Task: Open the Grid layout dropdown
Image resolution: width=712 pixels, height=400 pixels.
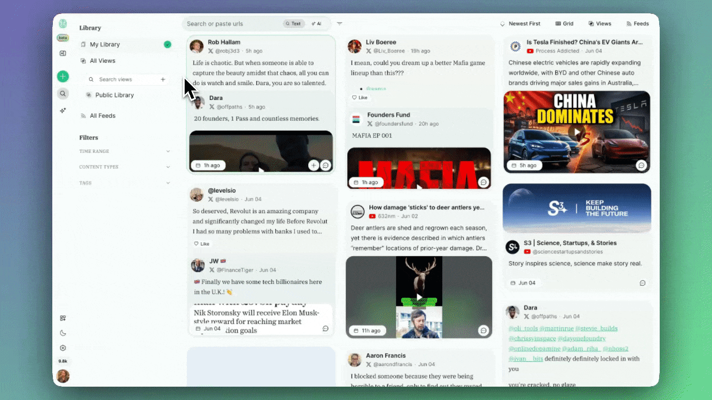Action: point(565,24)
